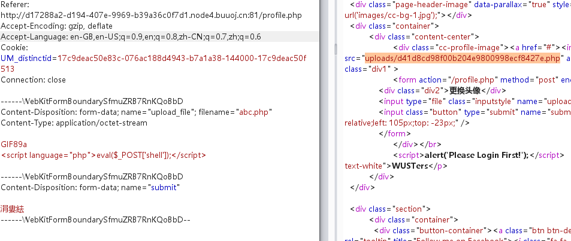Click the form action="/profile.php" line
Image resolution: width=571 pixels, height=241 pixels.
(482, 80)
